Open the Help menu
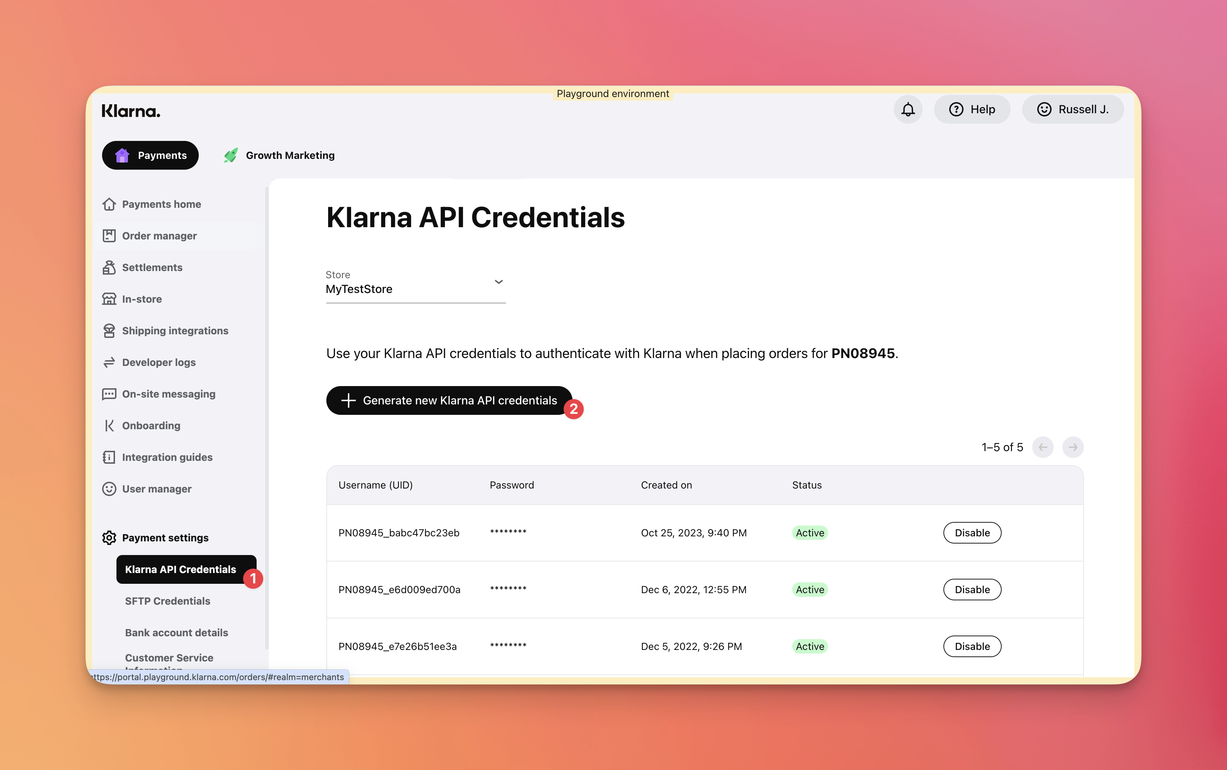 [971, 109]
